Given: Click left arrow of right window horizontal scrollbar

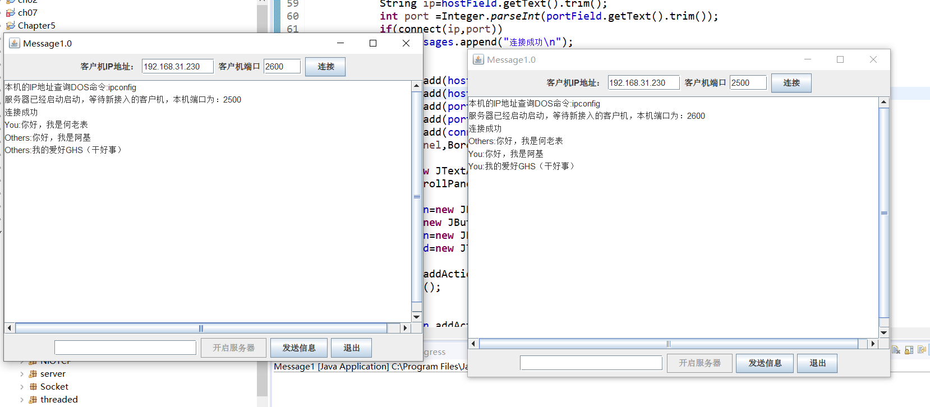Looking at the screenshot, I should point(473,344).
